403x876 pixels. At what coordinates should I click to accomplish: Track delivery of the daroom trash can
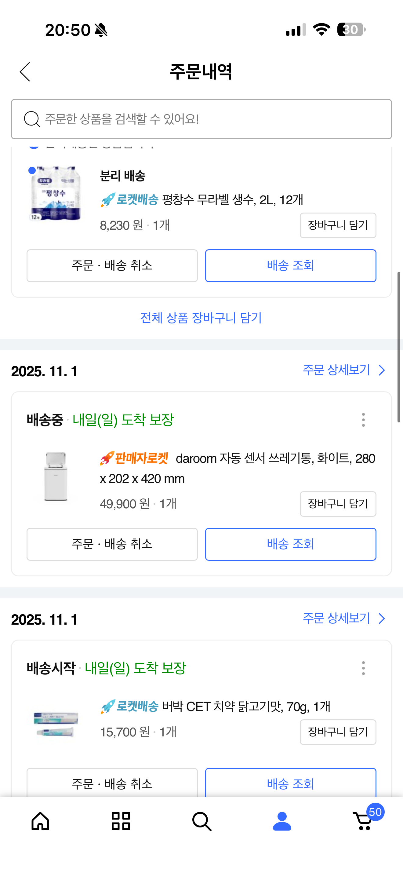click(x=291, y=544)
